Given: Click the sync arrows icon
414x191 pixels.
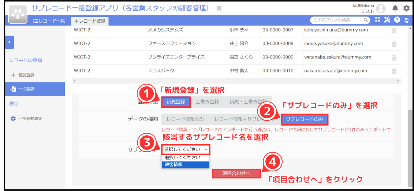Looking at the screenshot, I should coord(406,20).
